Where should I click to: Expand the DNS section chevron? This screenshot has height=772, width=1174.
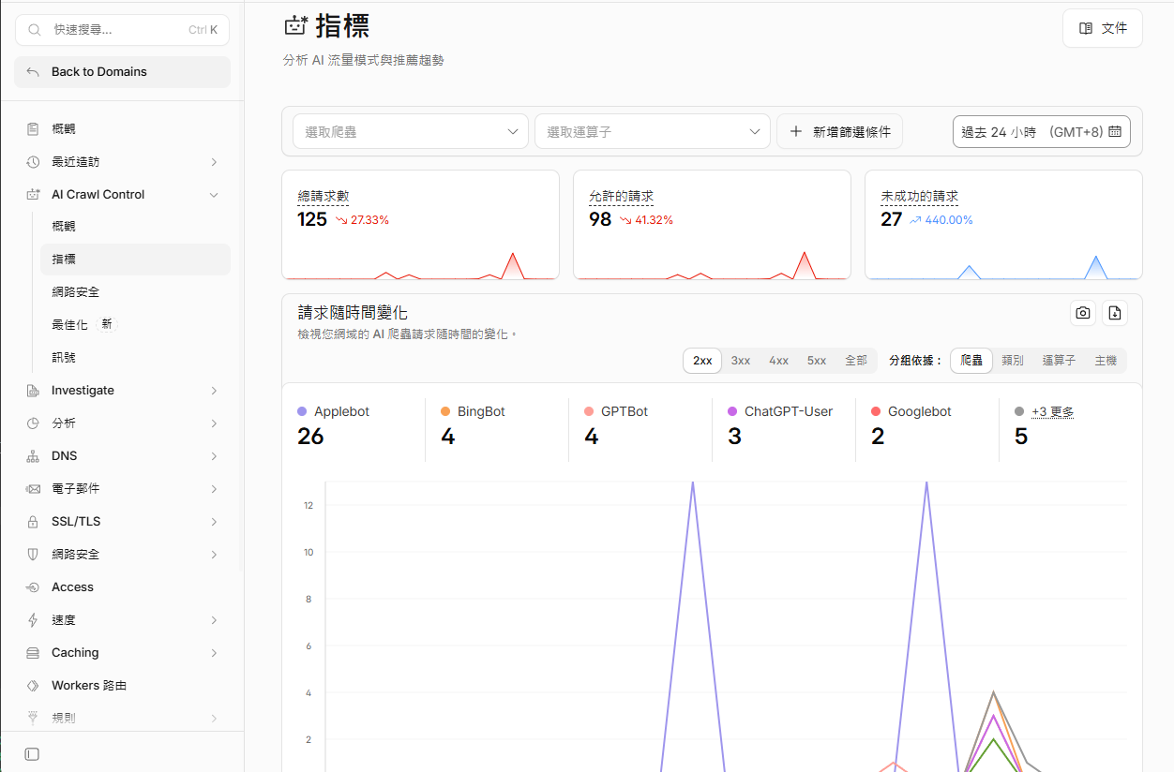214,456
